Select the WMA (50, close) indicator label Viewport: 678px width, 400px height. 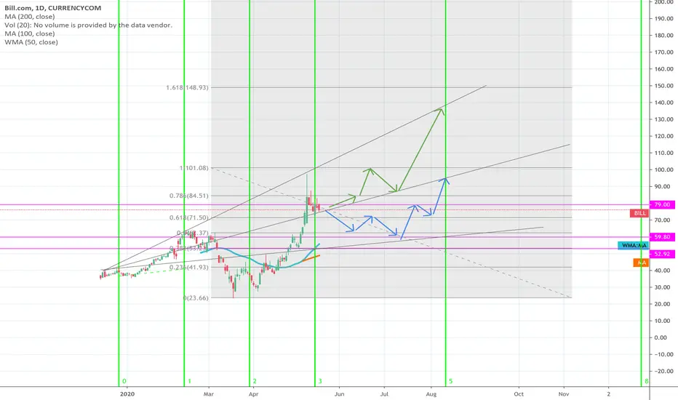pyautogui.click(x=31, y=42)
